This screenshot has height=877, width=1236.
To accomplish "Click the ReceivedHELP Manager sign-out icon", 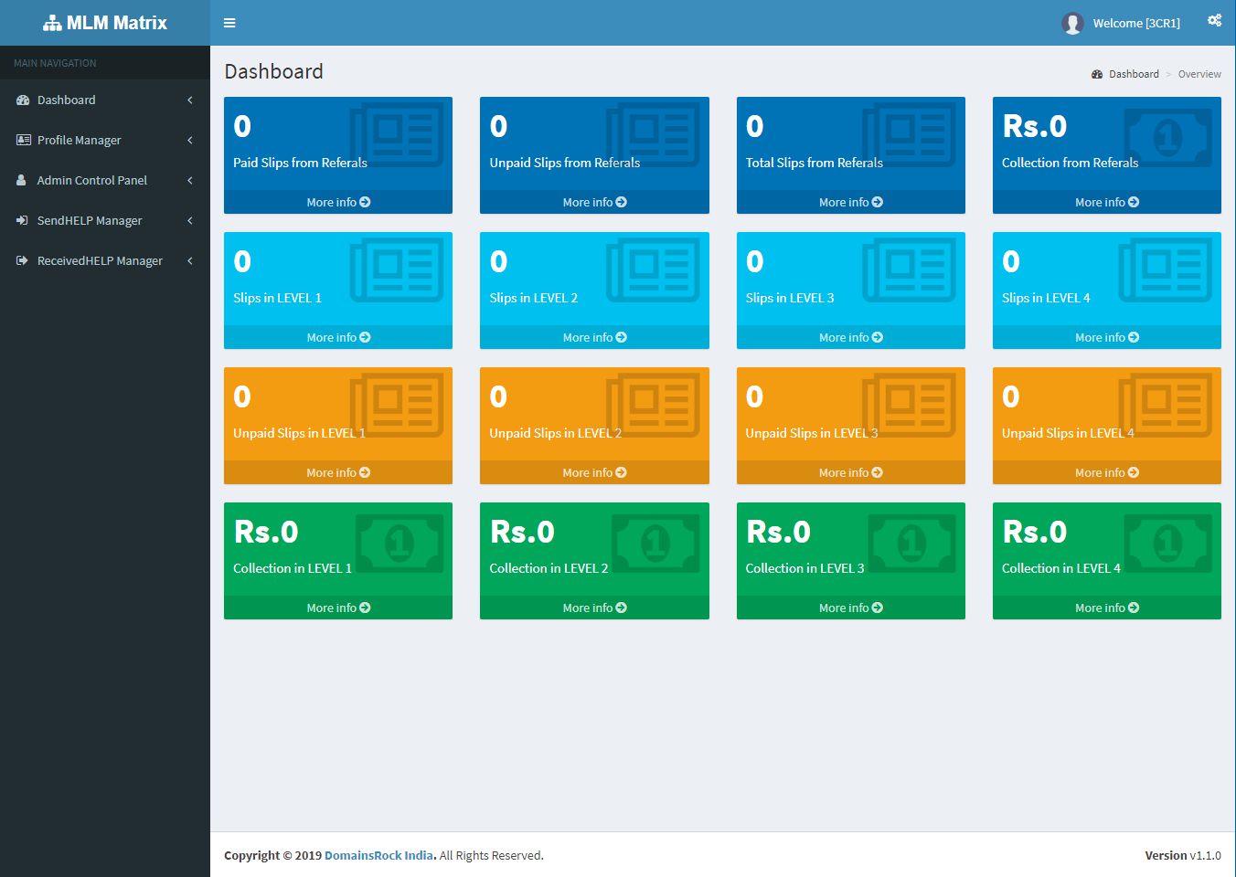I will coord(22,261).
